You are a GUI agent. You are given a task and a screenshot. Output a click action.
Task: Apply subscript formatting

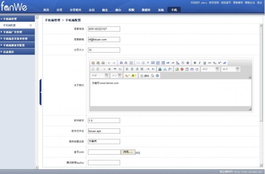pos(215,63)
